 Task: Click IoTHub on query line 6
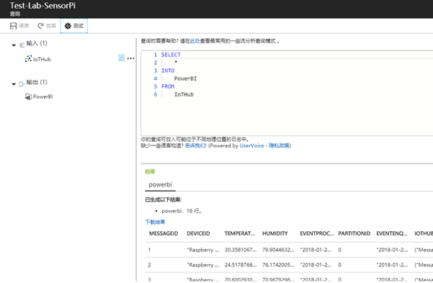point(184,94)
